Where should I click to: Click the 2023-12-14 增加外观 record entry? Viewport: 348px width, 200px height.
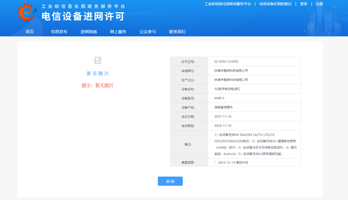point(233,162)
